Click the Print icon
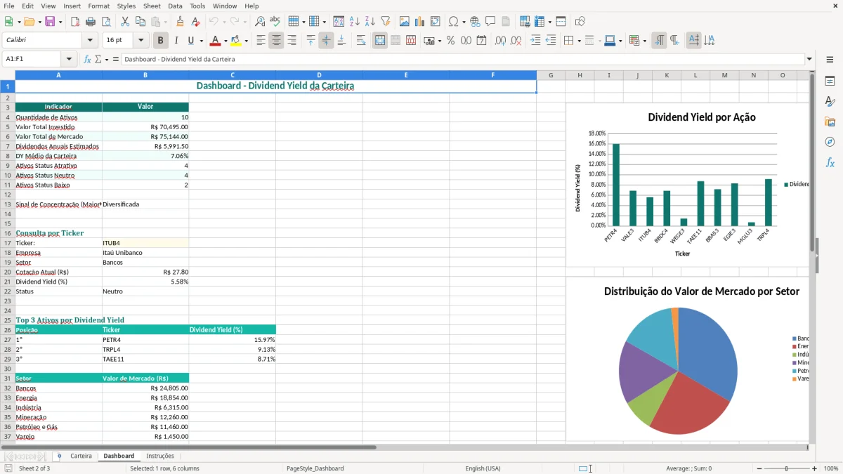The image size is (843, 474). click(91, 22)
